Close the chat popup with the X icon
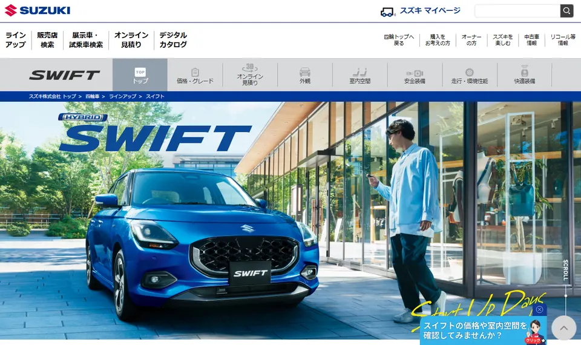Screen dimensions: 581x345 point(539,309)
